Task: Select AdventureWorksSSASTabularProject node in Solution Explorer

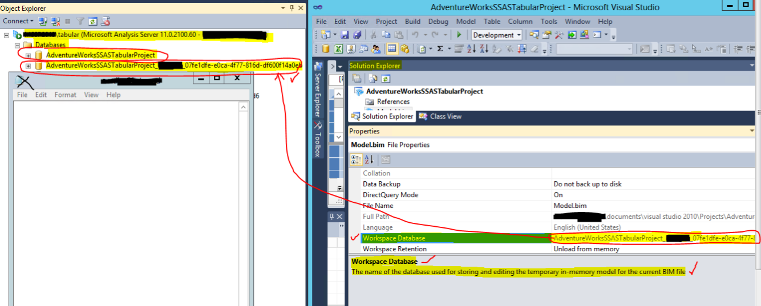Action: coord(424,91)
